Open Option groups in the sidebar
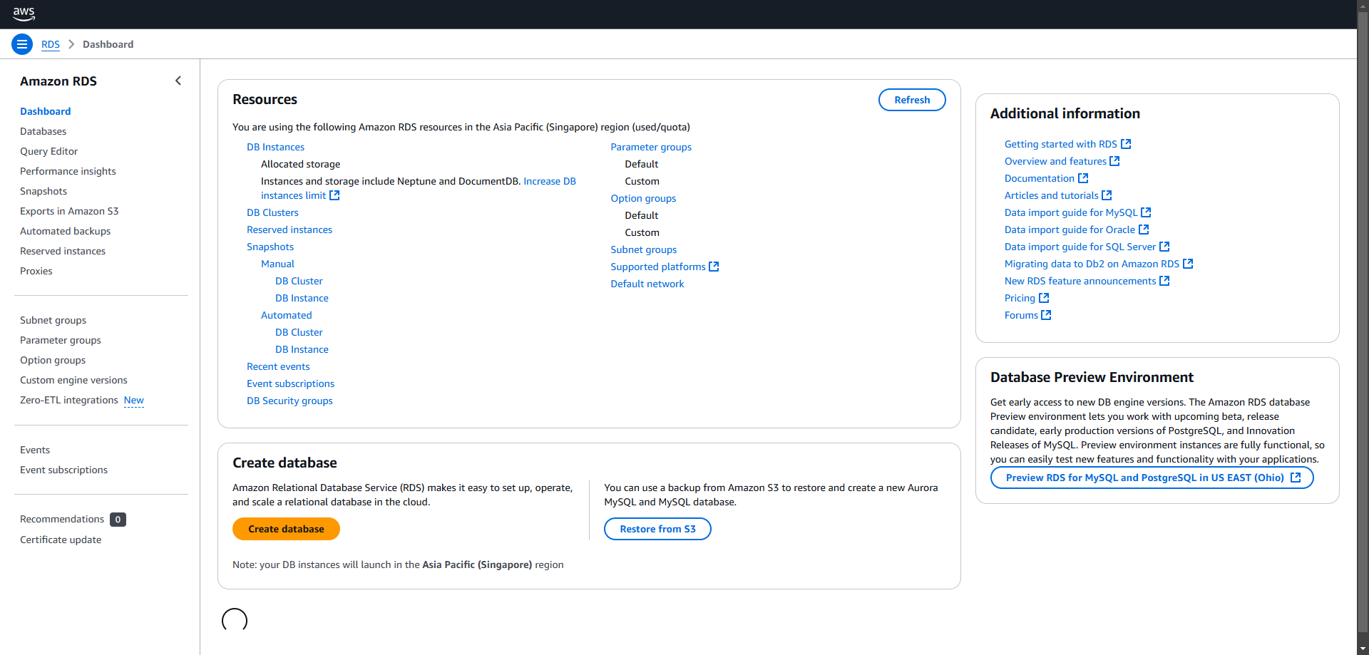 pyautogui.click(x=53, y=360)
